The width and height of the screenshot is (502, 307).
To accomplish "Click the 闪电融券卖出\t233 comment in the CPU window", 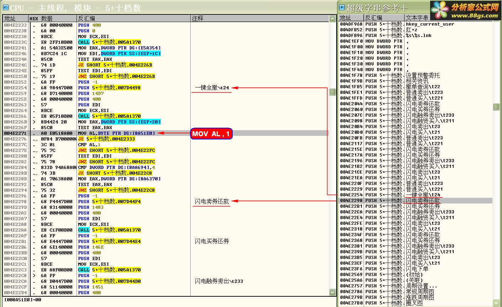I will [x=219, y=281].
